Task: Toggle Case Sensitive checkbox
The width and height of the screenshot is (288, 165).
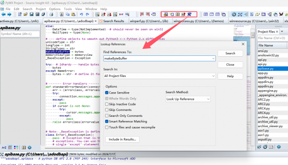Action: click(x=107, y=93)
